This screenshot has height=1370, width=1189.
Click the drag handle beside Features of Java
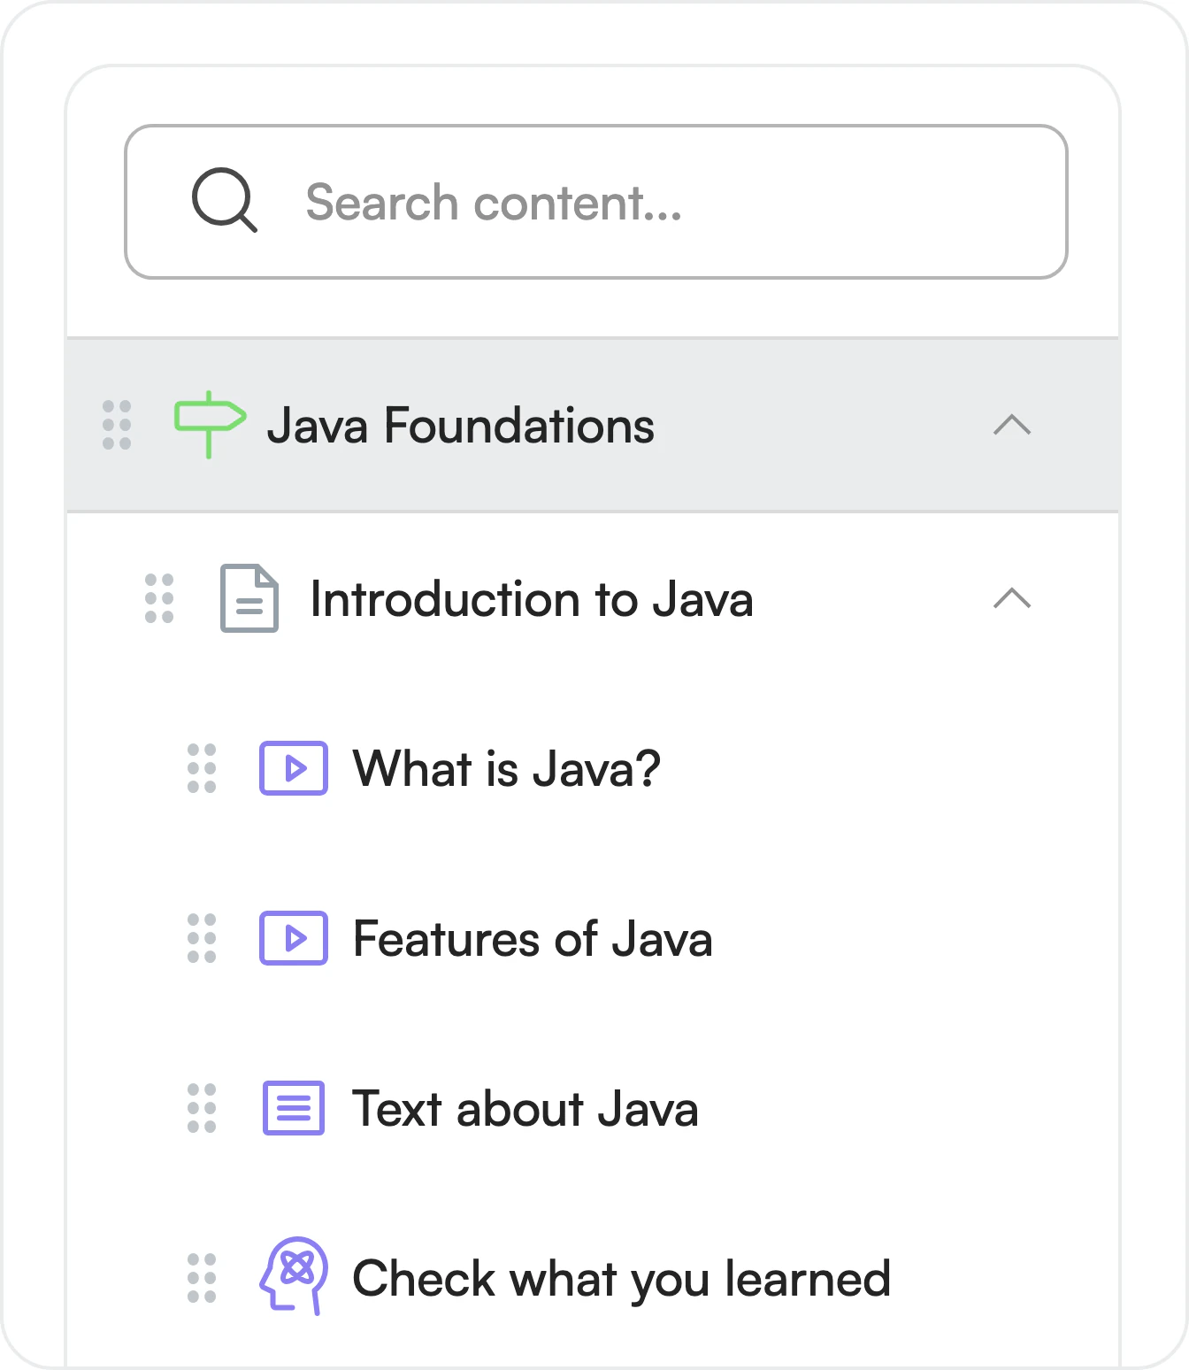click(x=202, y=938)
